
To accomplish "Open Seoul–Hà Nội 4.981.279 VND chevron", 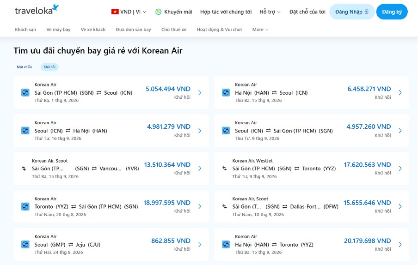I will [x=200, y=131].
